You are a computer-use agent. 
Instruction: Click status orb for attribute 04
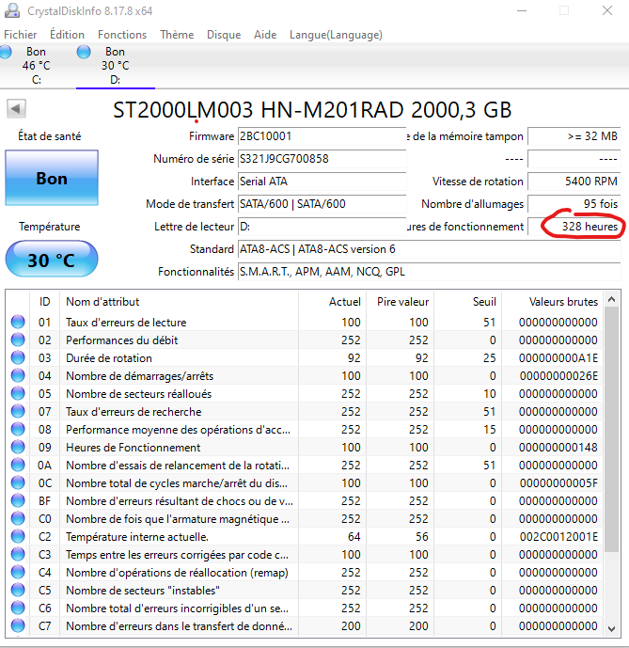(18, 375)
